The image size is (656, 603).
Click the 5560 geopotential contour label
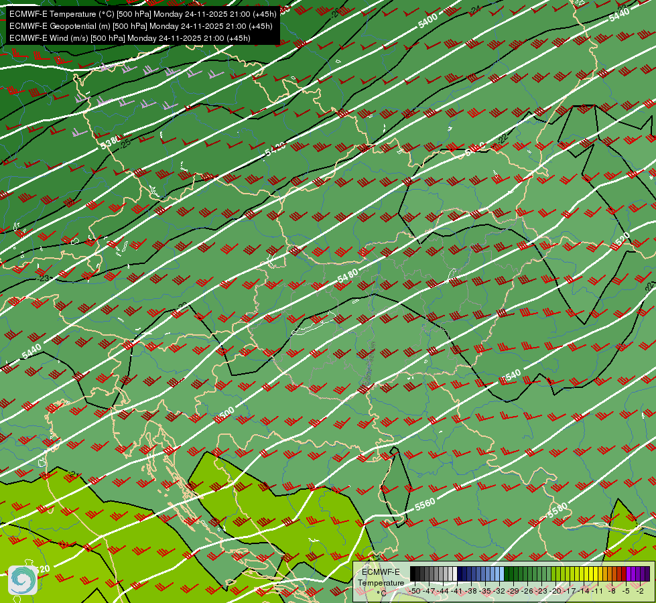coord(425,505)
